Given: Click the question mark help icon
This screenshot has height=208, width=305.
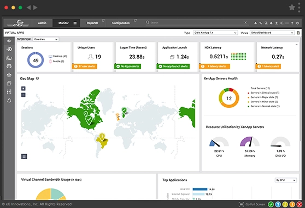Looking at the screenshot, I should pyautogui.click(x=292, y=23).
